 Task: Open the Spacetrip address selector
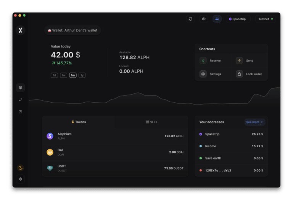(237, 19)
